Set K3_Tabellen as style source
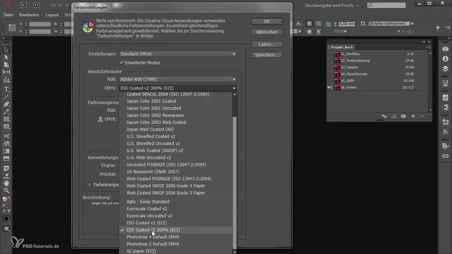452x254 pixels. click(330, 67)
